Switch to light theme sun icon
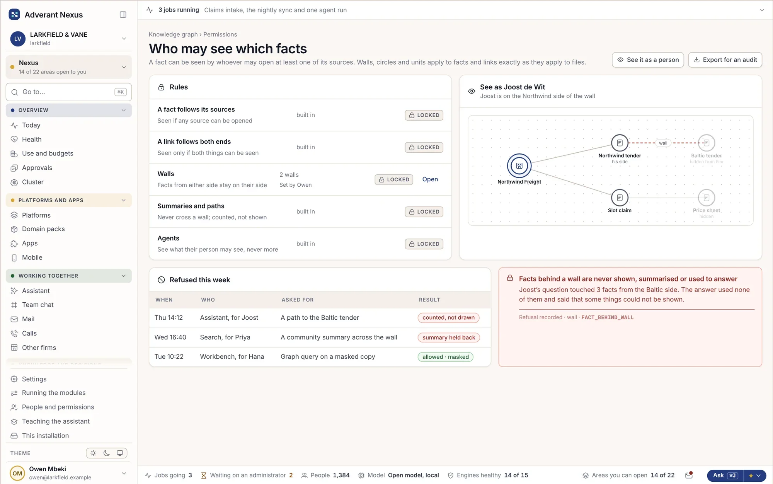Viewport: 773px width, 484px height. pos(93,453)
